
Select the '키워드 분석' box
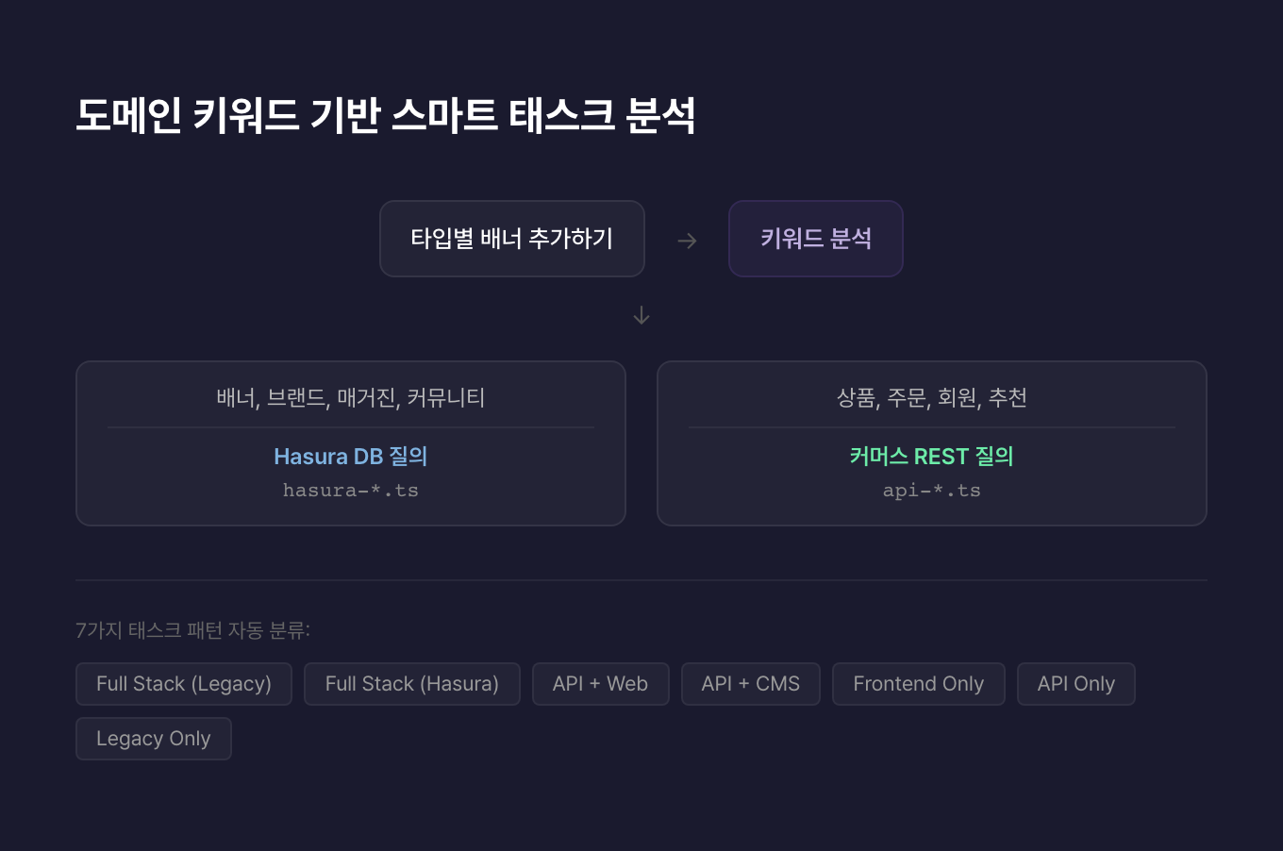tap(815, 239)
